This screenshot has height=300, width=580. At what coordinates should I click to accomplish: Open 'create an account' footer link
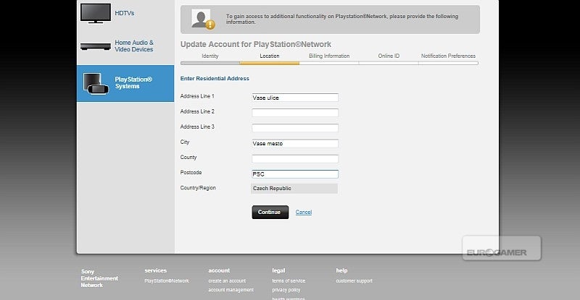click(x=227, y=280)
